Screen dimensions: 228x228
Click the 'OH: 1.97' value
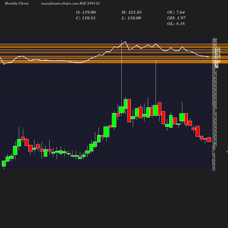tap(176, 18)
